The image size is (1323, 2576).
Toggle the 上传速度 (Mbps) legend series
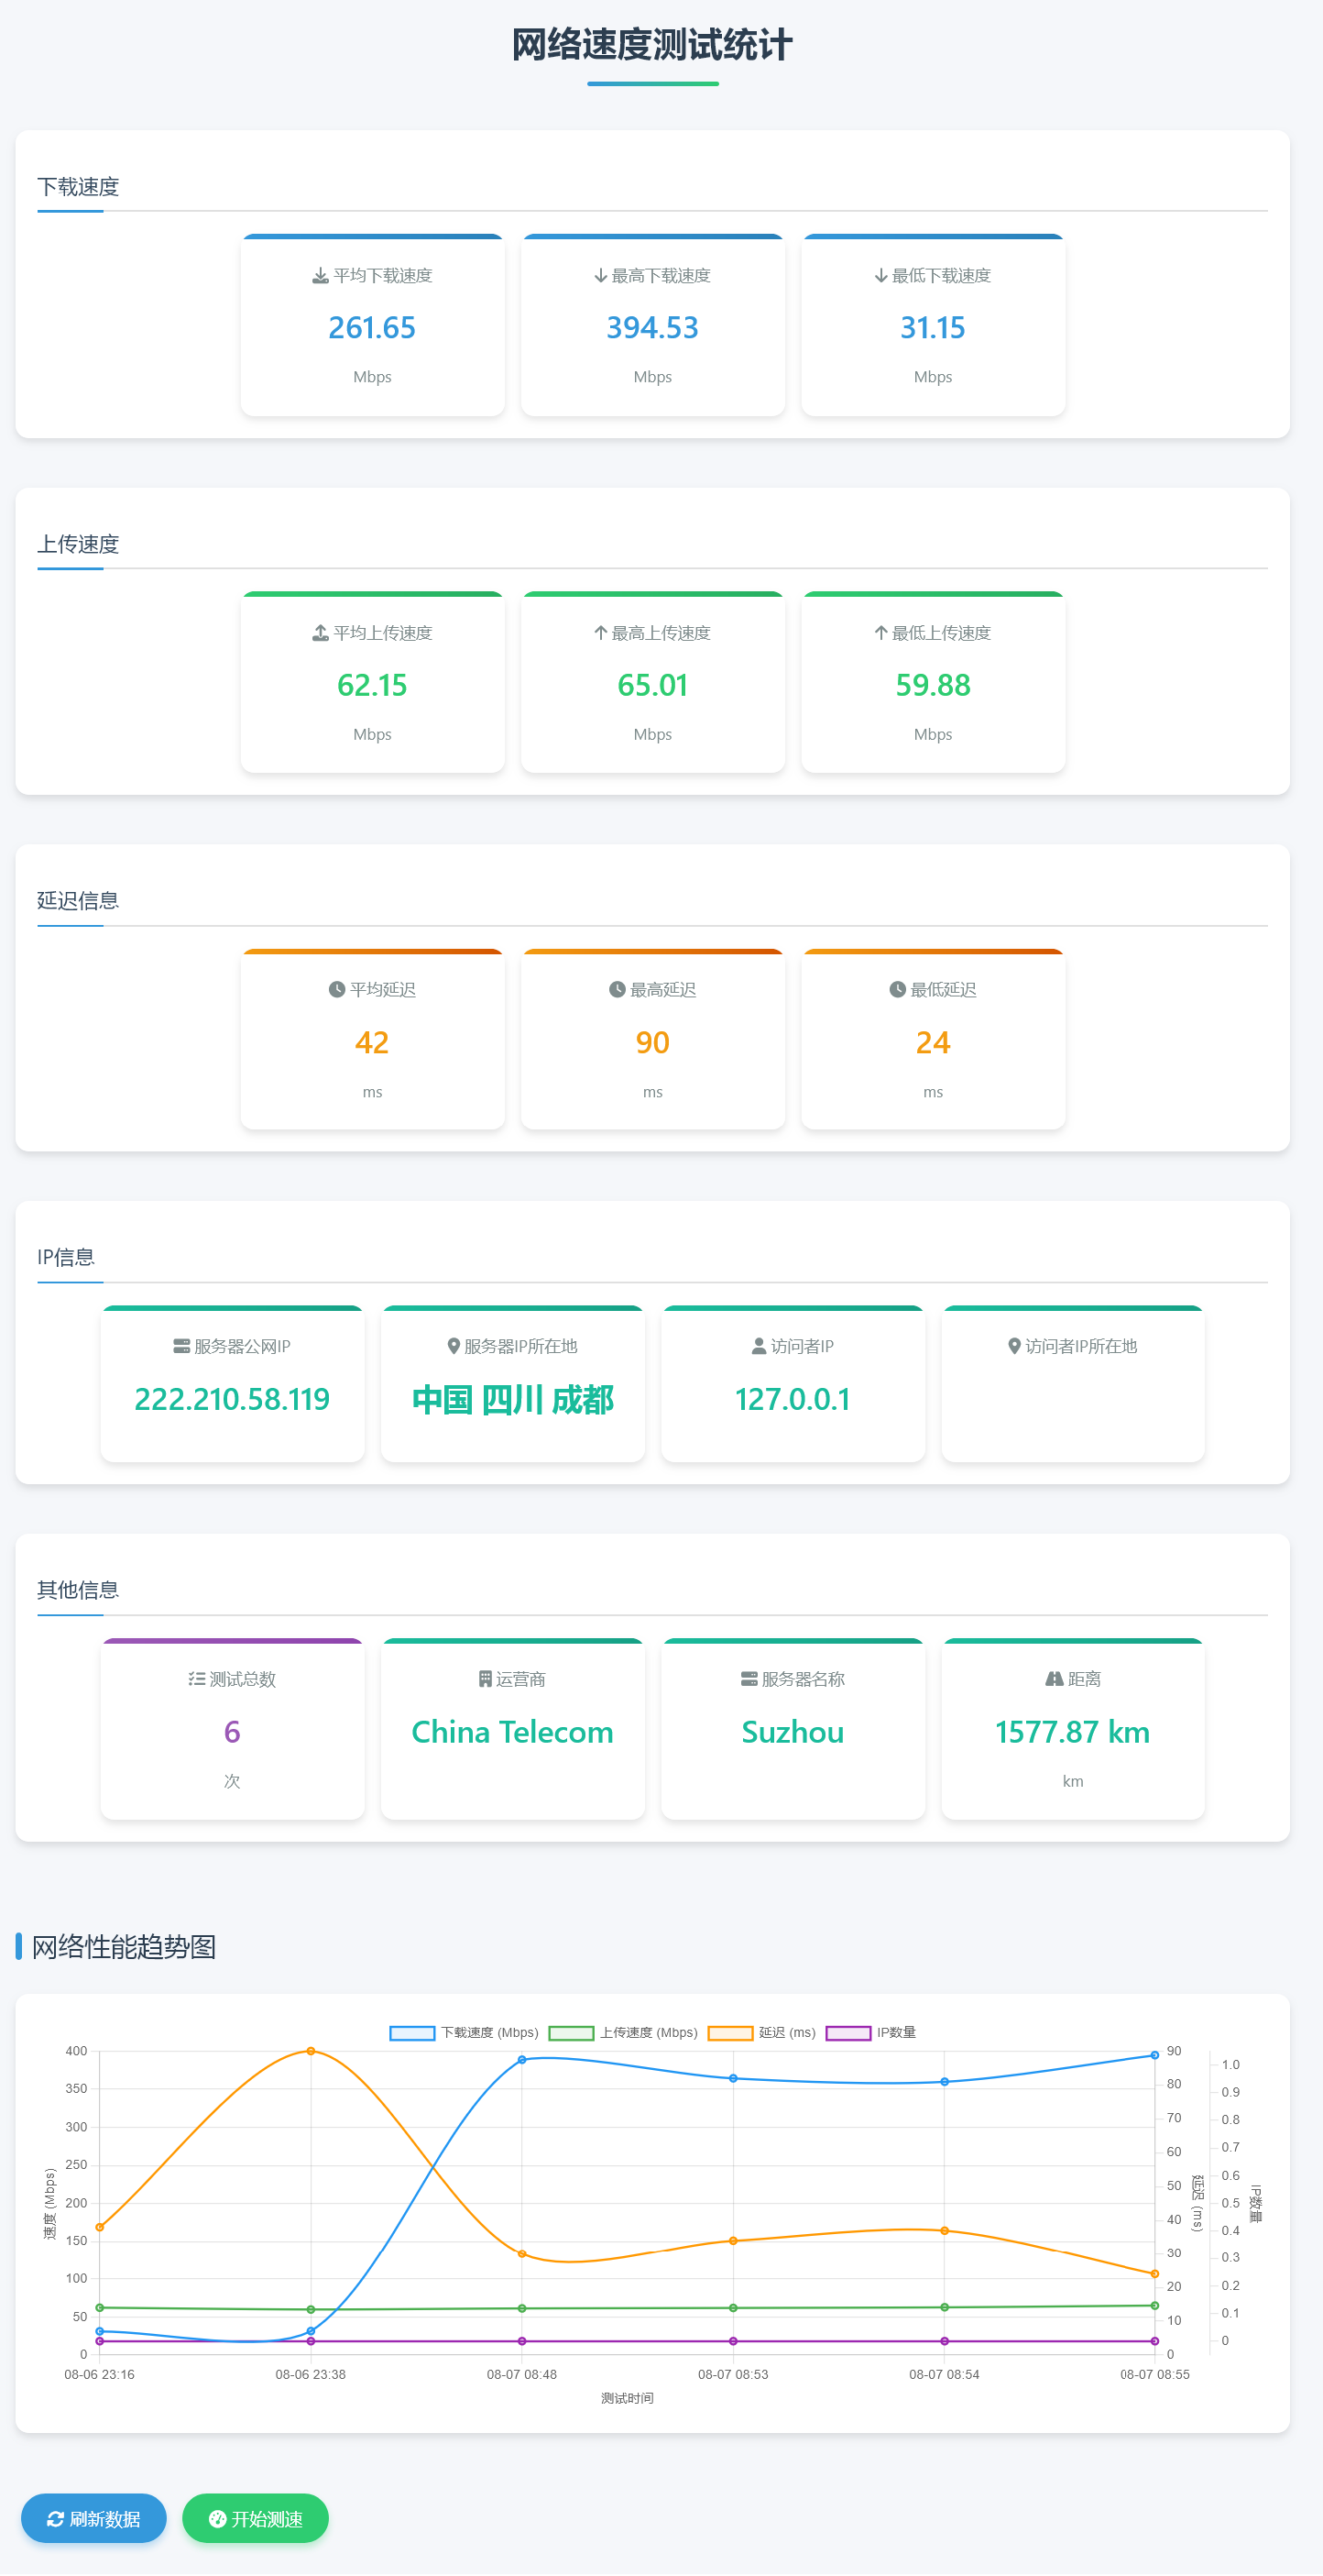[x=571, y=2033]
